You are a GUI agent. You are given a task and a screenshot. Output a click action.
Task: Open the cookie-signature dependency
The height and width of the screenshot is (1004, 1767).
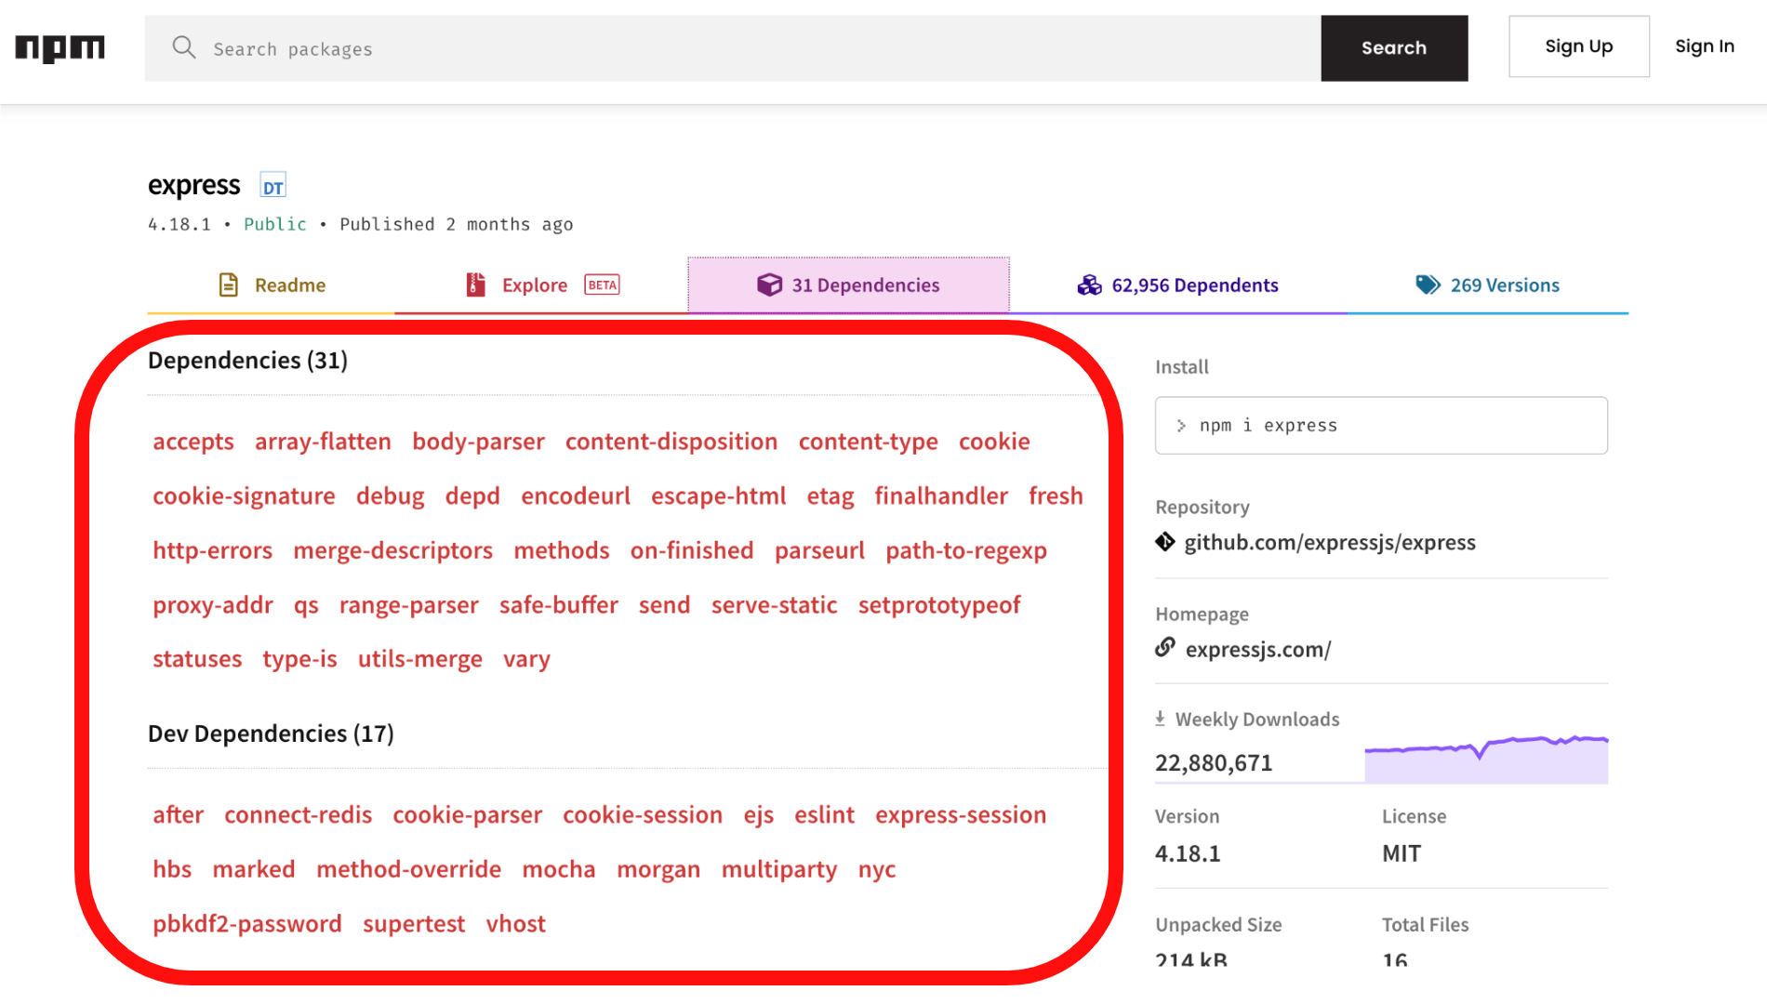(244, 496)
